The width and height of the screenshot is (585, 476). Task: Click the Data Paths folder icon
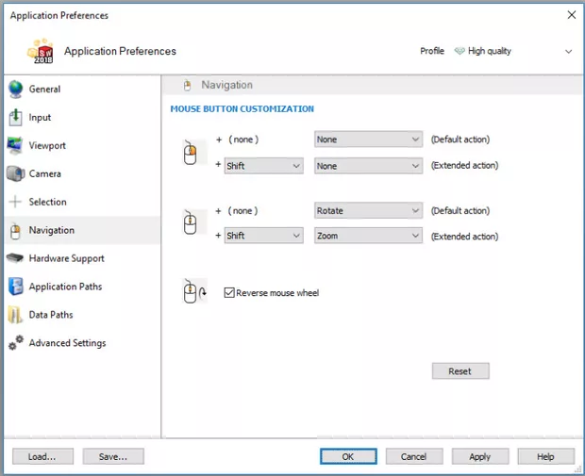(x=15, y=315)
